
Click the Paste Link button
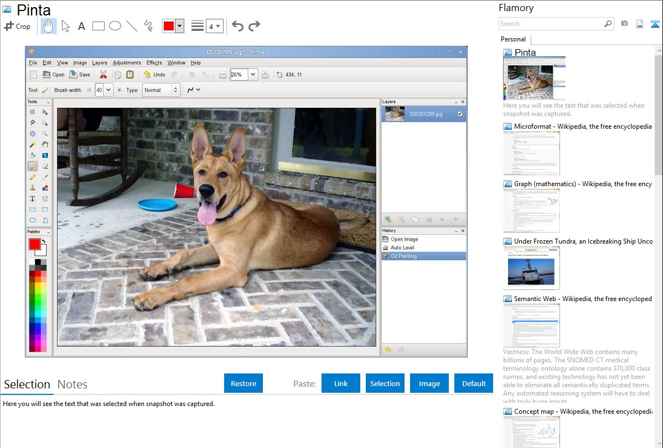(341, 383)
